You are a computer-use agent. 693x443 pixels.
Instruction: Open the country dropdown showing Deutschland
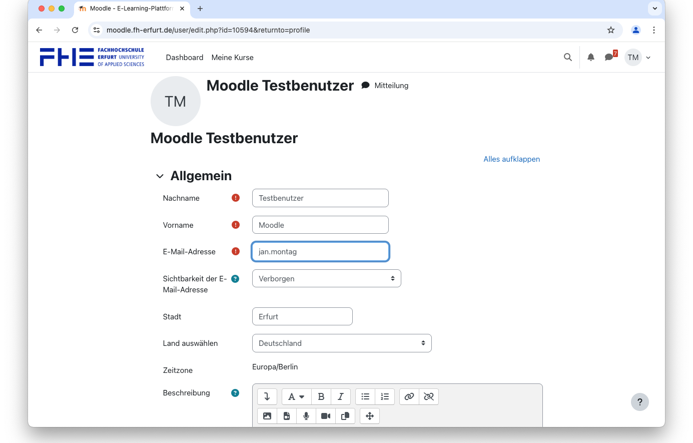point(342,343)
